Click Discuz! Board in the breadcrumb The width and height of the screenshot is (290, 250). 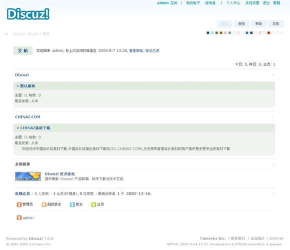coord(25,34)
